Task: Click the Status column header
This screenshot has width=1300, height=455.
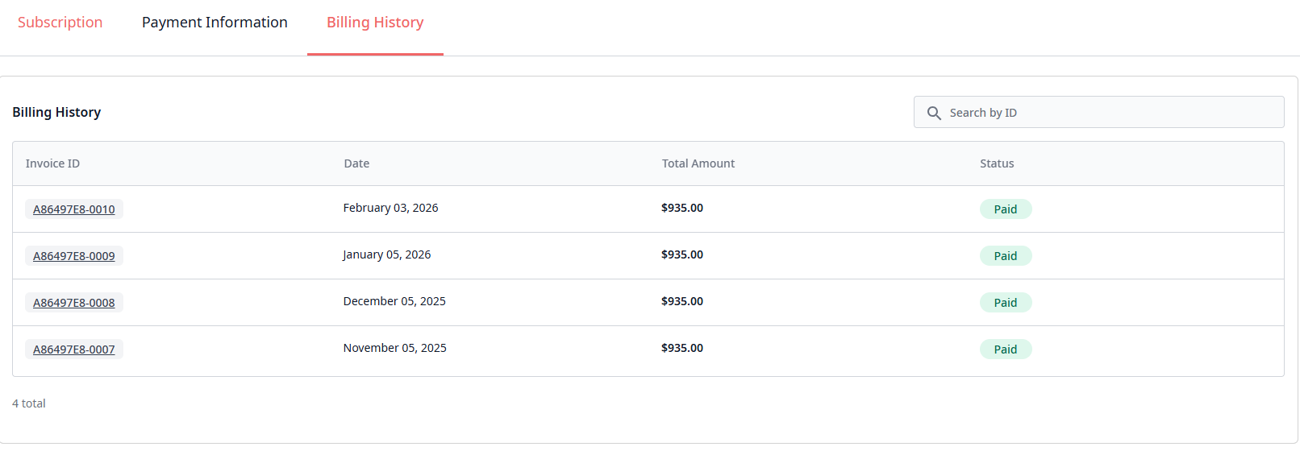Action: [x=997, y=163]
